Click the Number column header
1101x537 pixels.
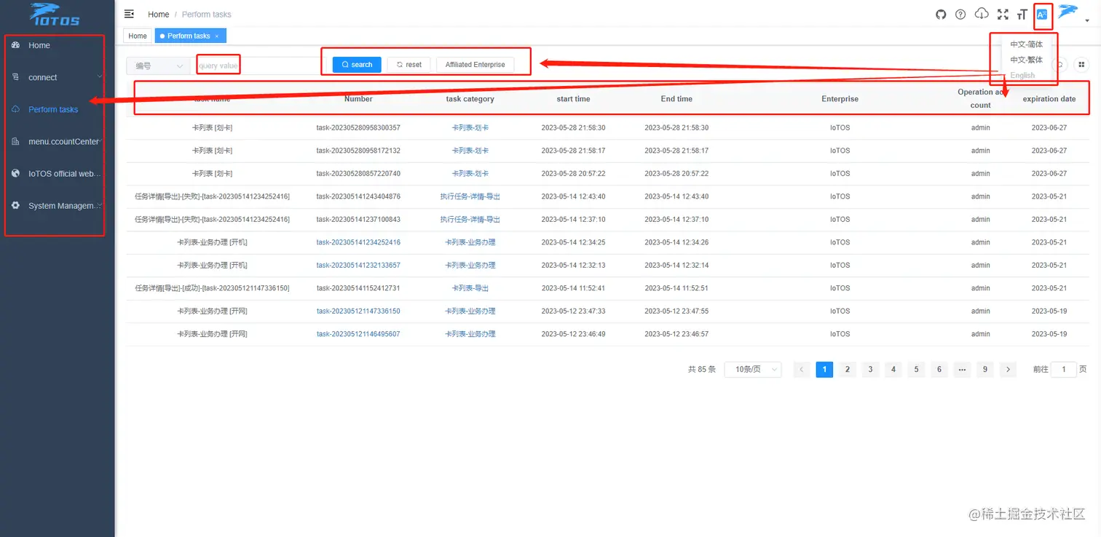coord(358,99)
